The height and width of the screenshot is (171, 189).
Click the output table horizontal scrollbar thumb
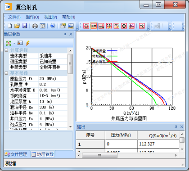[99, 155]
